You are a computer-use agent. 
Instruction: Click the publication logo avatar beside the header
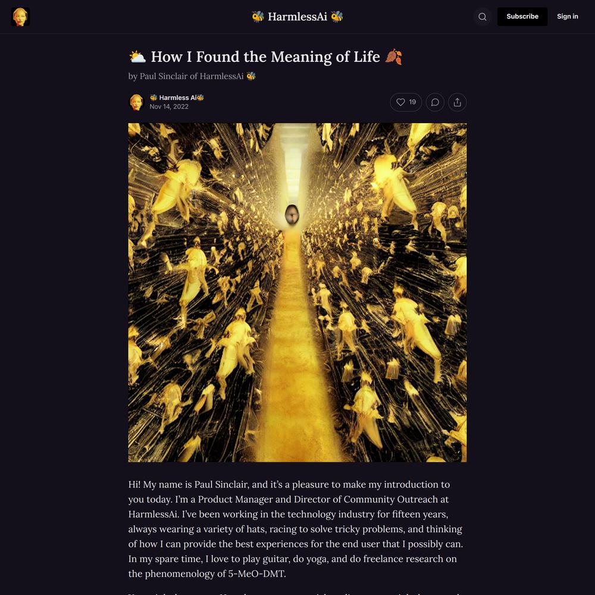(x=20, y=17)
